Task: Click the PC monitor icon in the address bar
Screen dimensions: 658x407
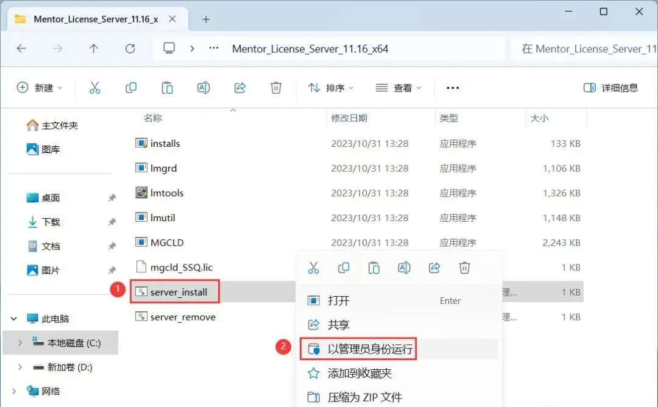Action: 169,48
